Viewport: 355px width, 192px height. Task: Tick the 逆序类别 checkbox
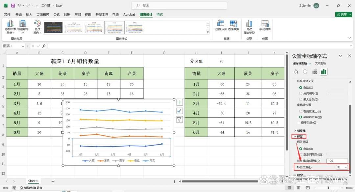click(298, 123)
